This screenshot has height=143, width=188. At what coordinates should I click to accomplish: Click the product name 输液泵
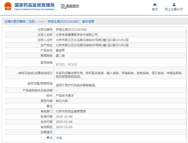coord(60,50)
